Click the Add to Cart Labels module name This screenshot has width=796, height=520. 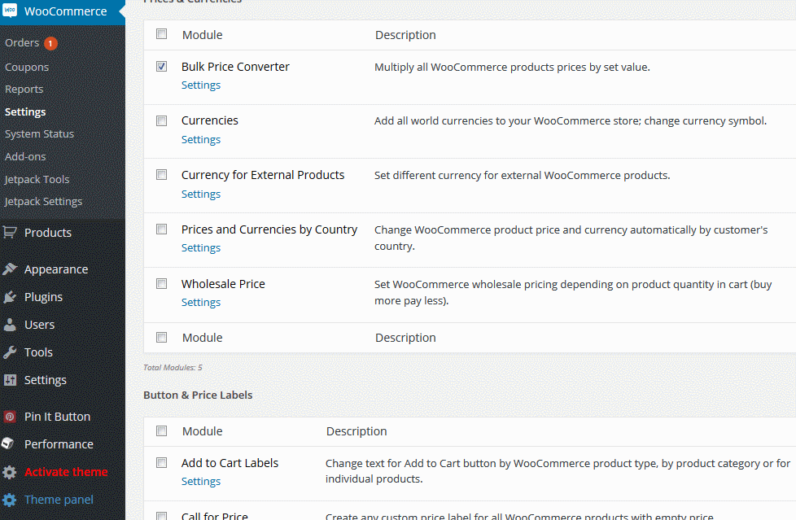tap(230, 463)
